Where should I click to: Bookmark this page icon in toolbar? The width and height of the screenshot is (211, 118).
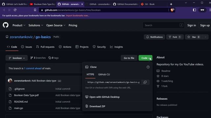coord(35,10)
